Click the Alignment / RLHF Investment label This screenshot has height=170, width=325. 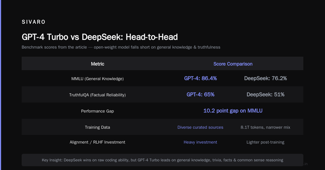(97, 142)
